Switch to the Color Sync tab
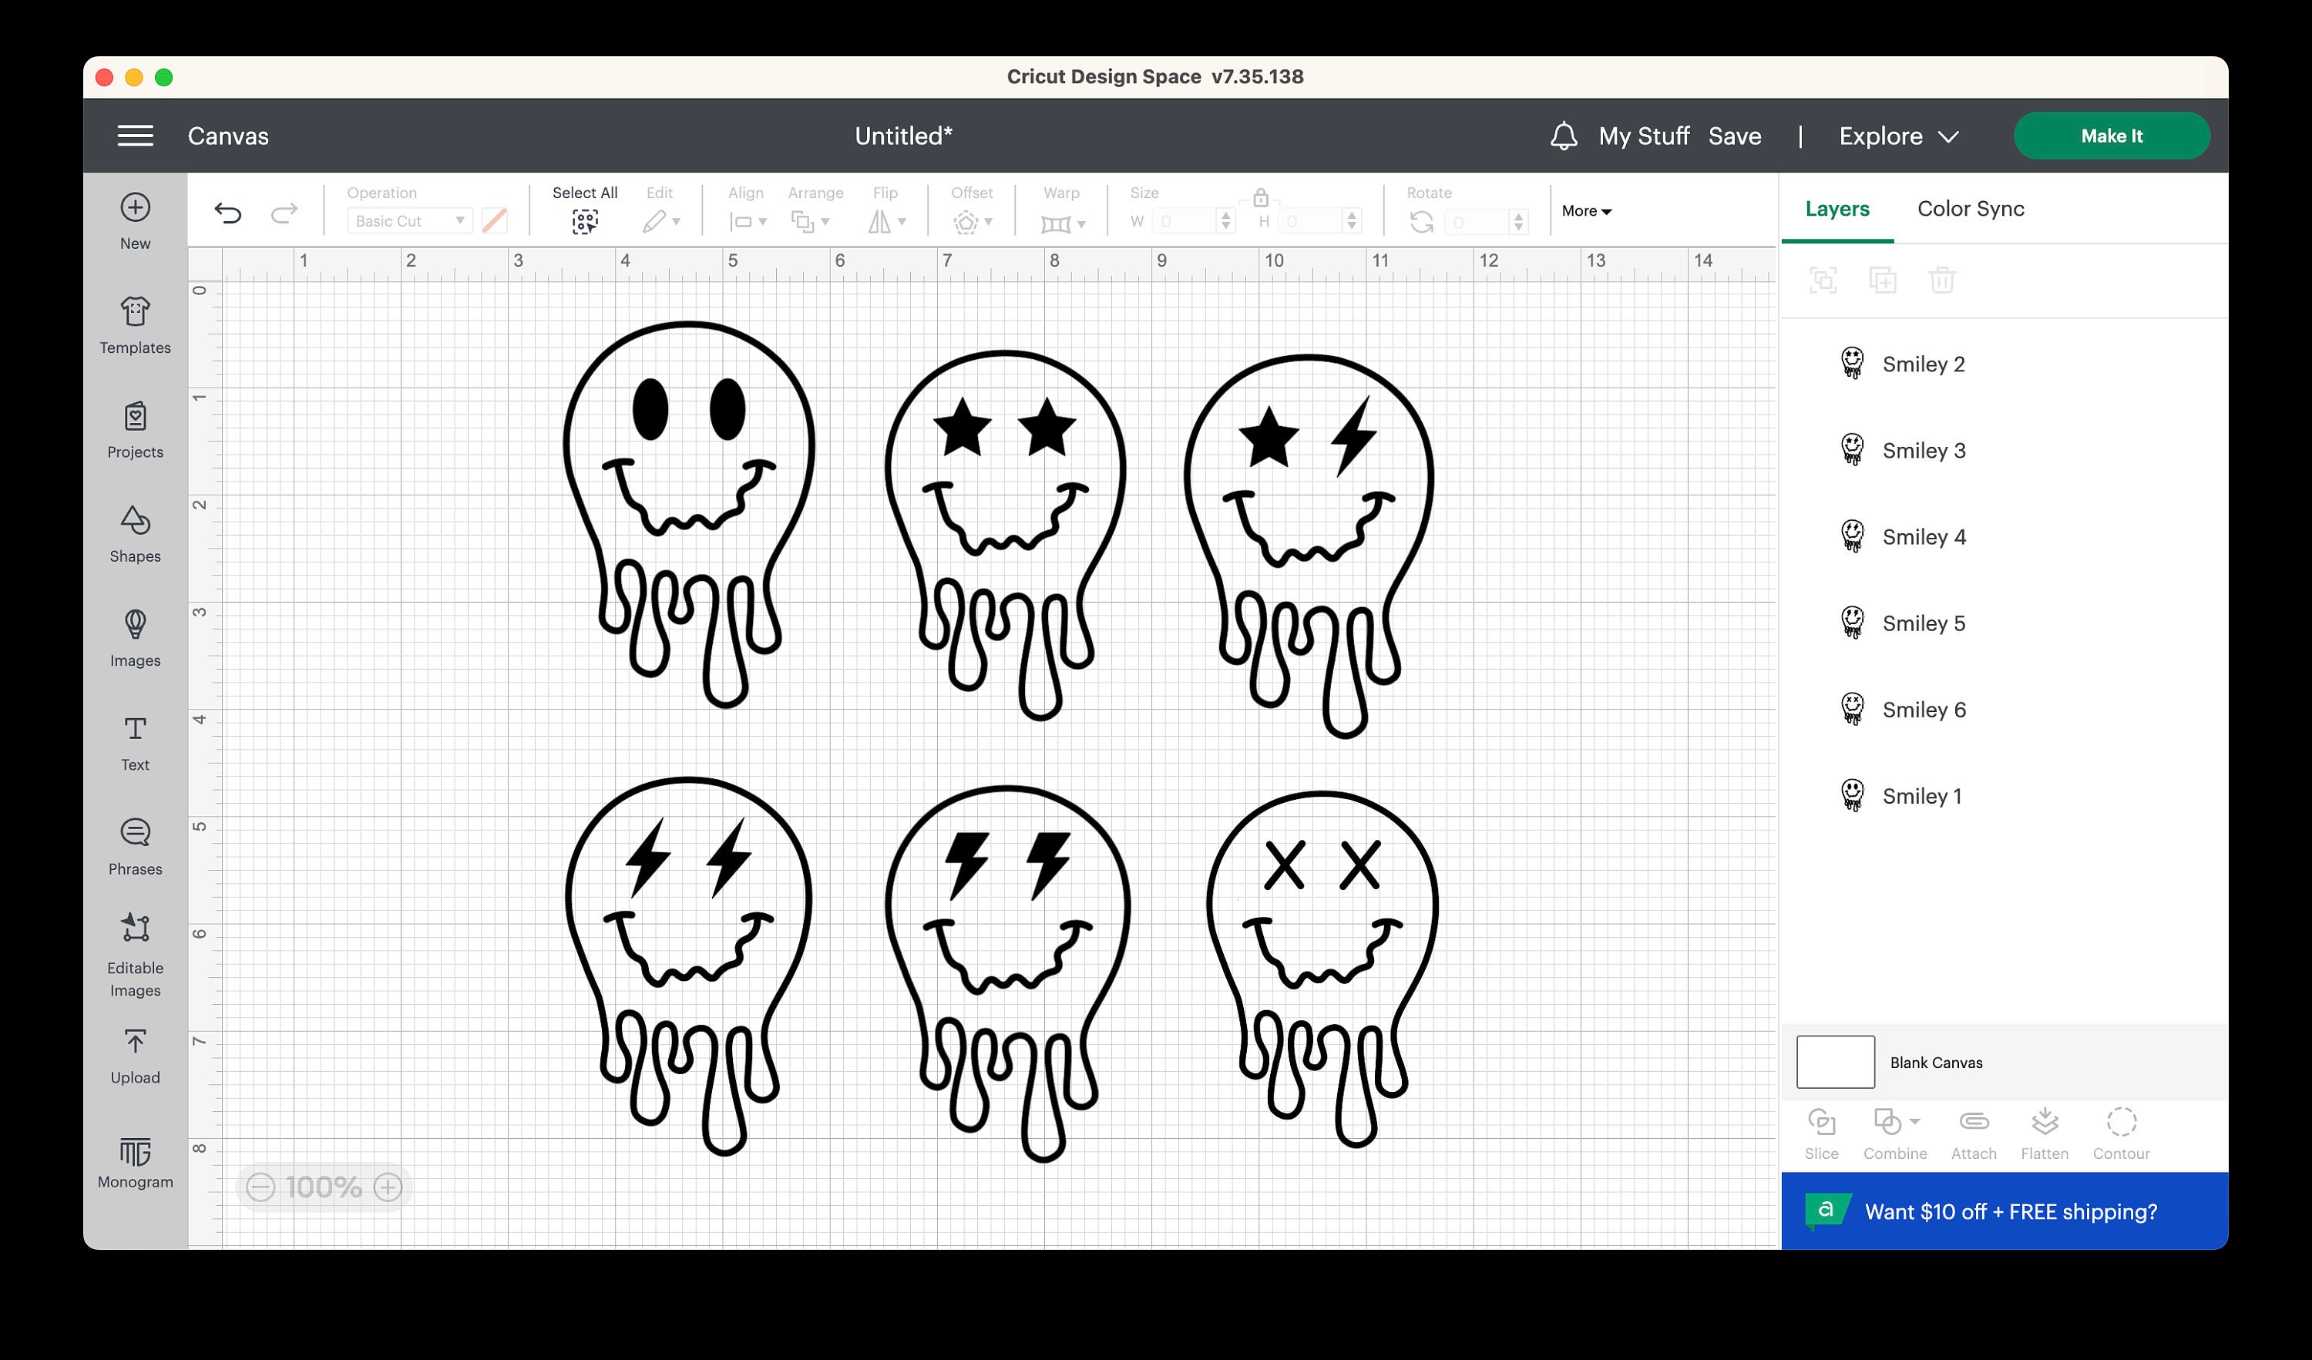Screen dimensions: 2312x1360 point(1969,208)
